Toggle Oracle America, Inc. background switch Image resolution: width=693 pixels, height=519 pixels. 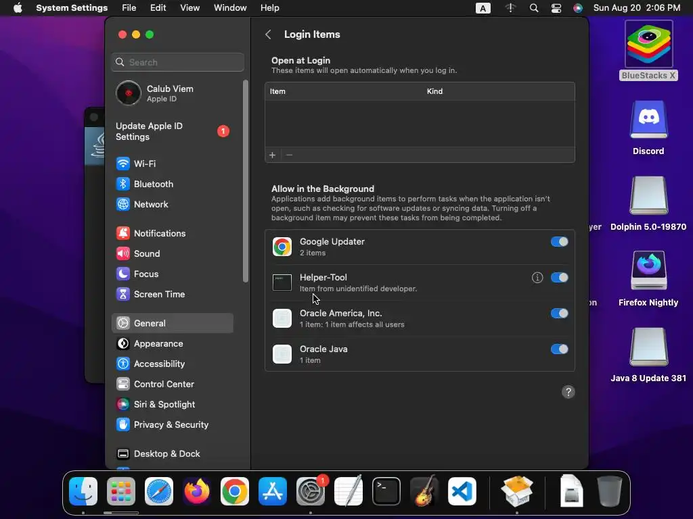click(559, 314)
